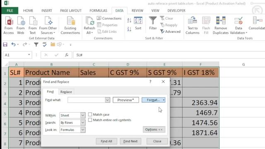Image resolution: width=265 pixels, height=149 pixels.
Task: Select I GST 18% header cell
Action: pyautogui.click(x=200, y=73)
